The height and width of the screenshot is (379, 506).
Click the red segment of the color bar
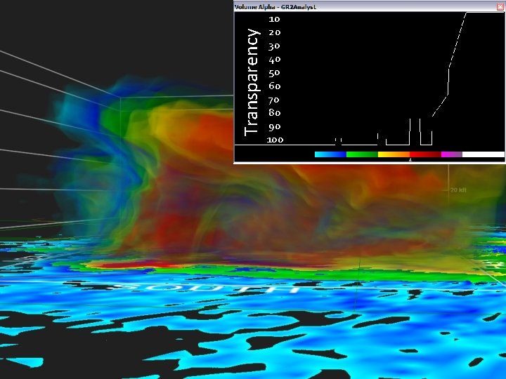click(x=425, y=154)
